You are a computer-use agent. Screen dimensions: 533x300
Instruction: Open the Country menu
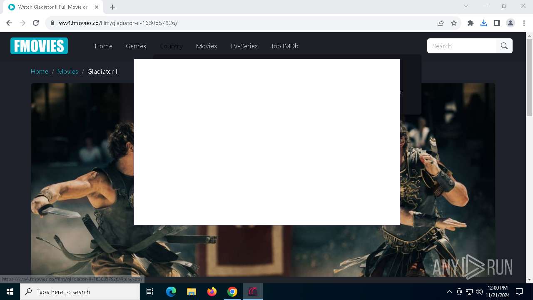[171, 46]
